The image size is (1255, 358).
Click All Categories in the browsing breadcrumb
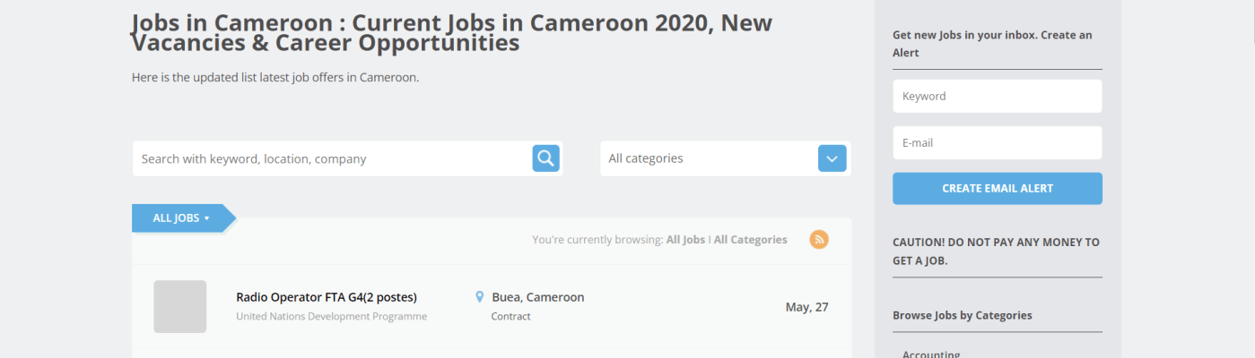(751, 240)
